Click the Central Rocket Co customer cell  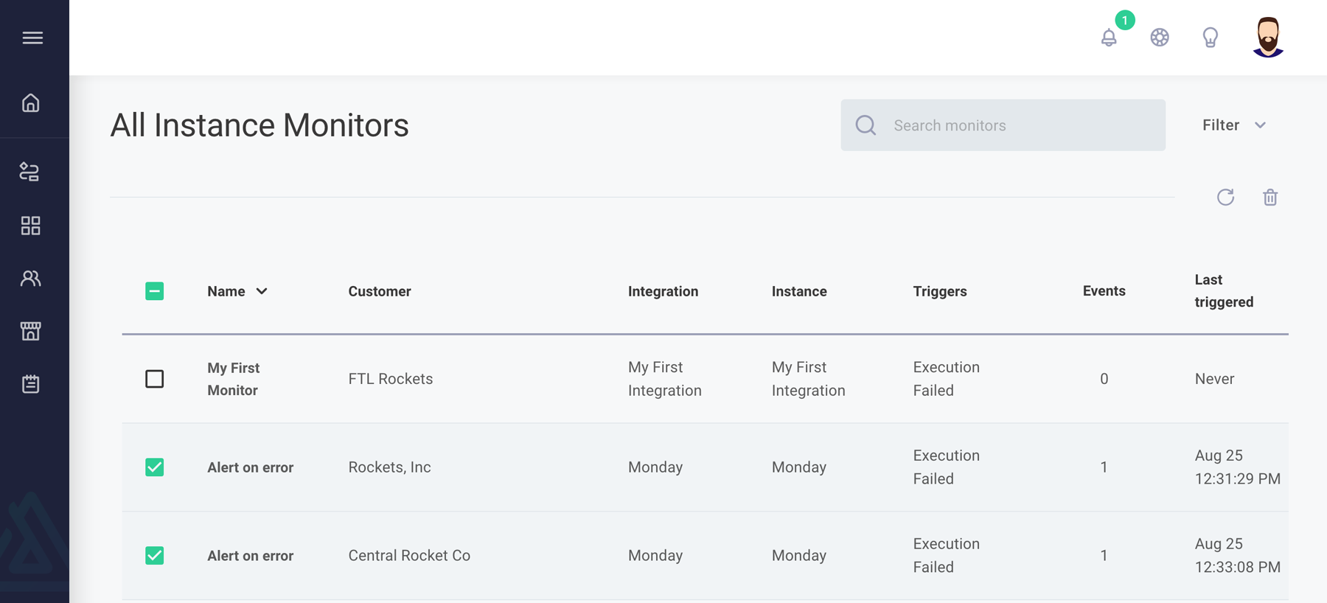409,556
